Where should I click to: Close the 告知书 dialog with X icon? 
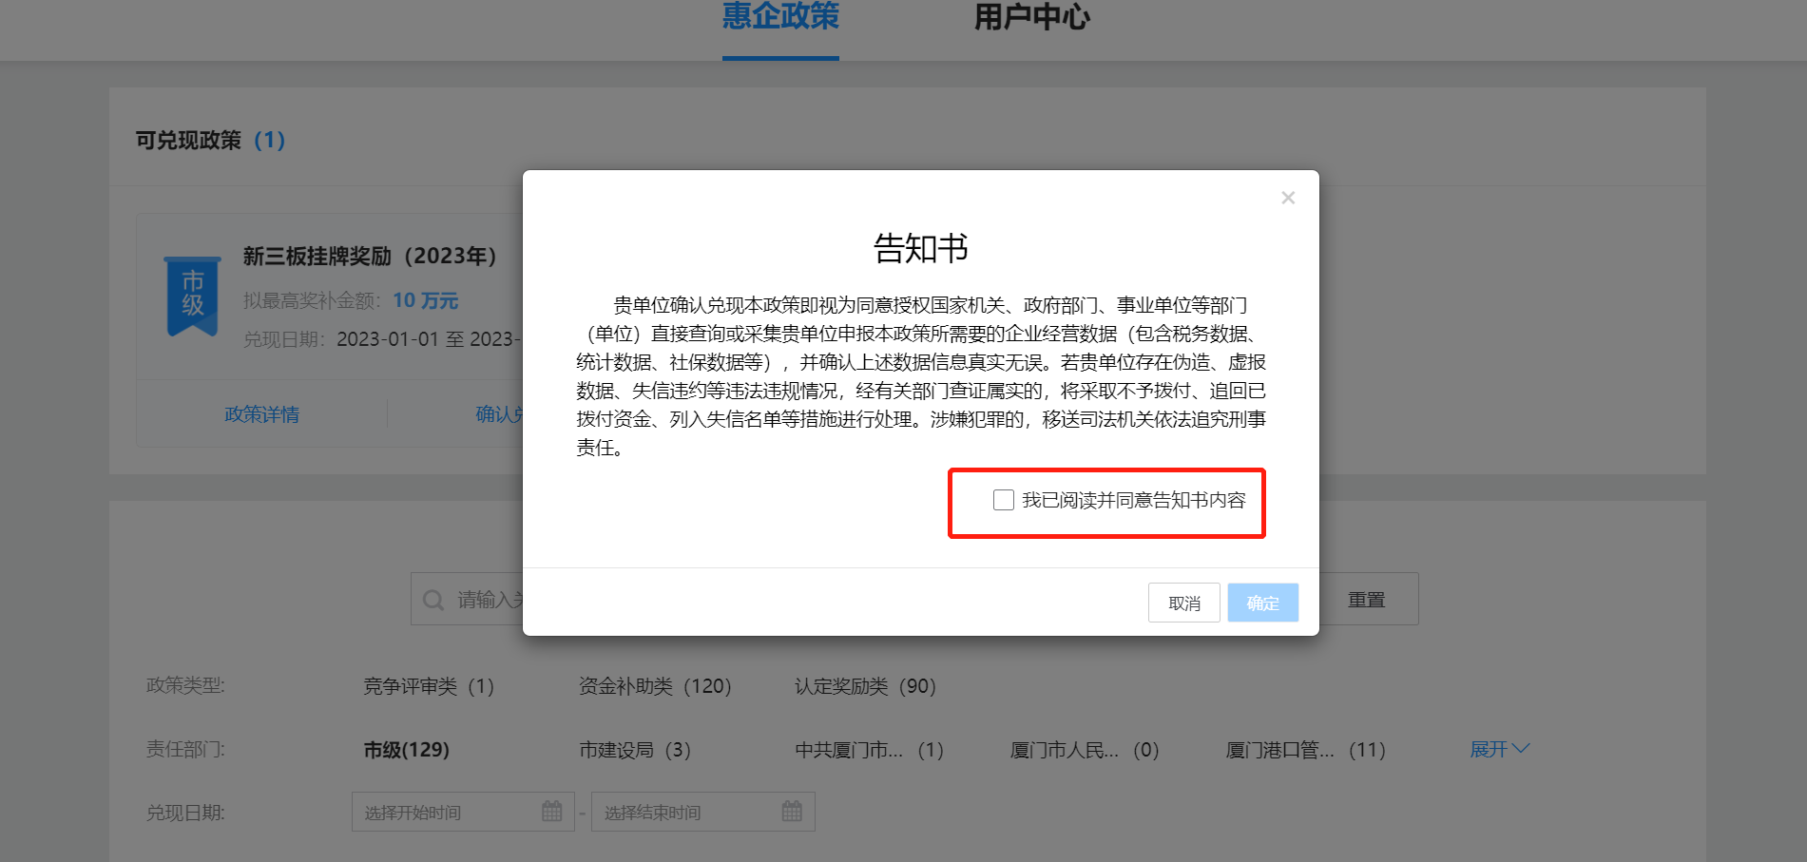click(x=1288, y=198)
